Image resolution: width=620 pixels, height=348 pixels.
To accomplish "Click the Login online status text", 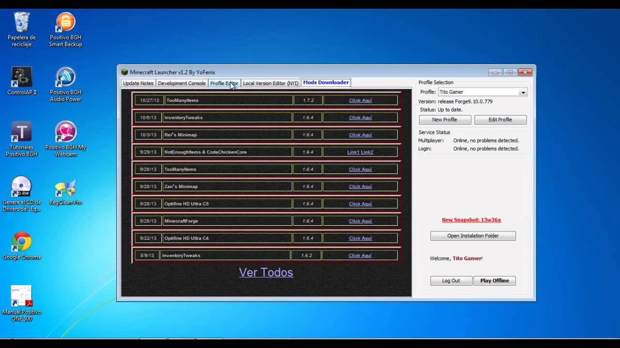I will coord(486,149).
